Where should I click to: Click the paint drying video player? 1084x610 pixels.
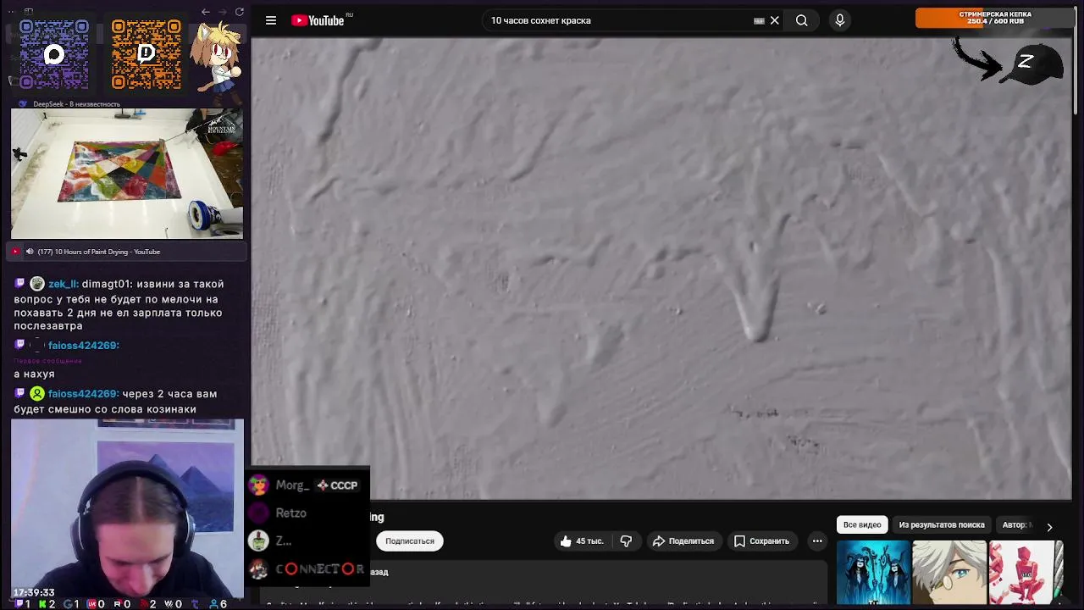pos(661,269)
